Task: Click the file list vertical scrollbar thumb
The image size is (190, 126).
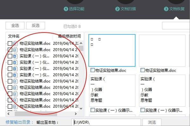Action: [x=81, y=49]
